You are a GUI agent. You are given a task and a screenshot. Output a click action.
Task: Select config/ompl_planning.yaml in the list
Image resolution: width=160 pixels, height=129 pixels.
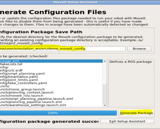(51, 74)
